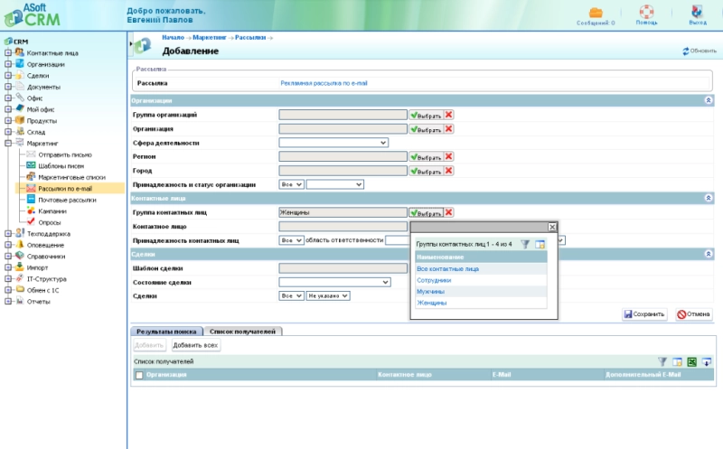Click the filter funnel icon in the popup

click(x=525, y=244)
